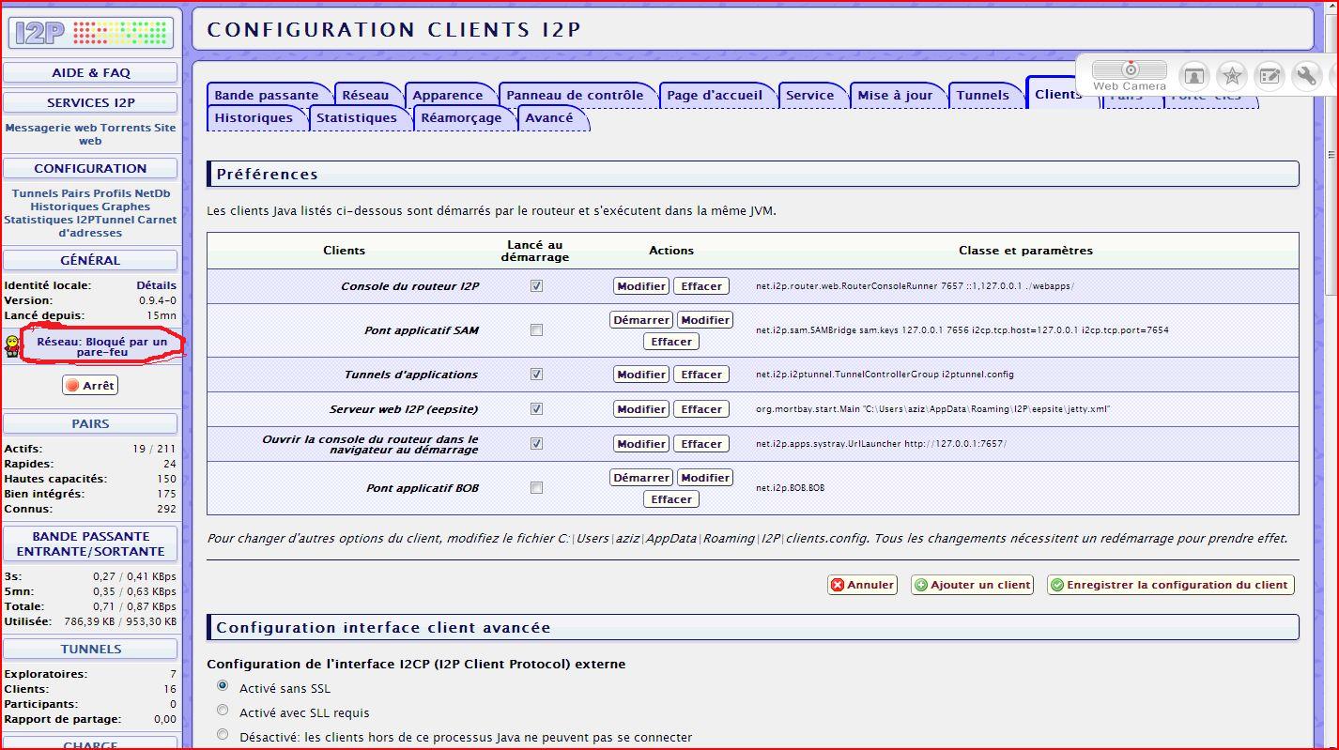The image size is (1339, 750).
Task: Click the person snapshot icon in the overlay
Action: (1193, 76)
